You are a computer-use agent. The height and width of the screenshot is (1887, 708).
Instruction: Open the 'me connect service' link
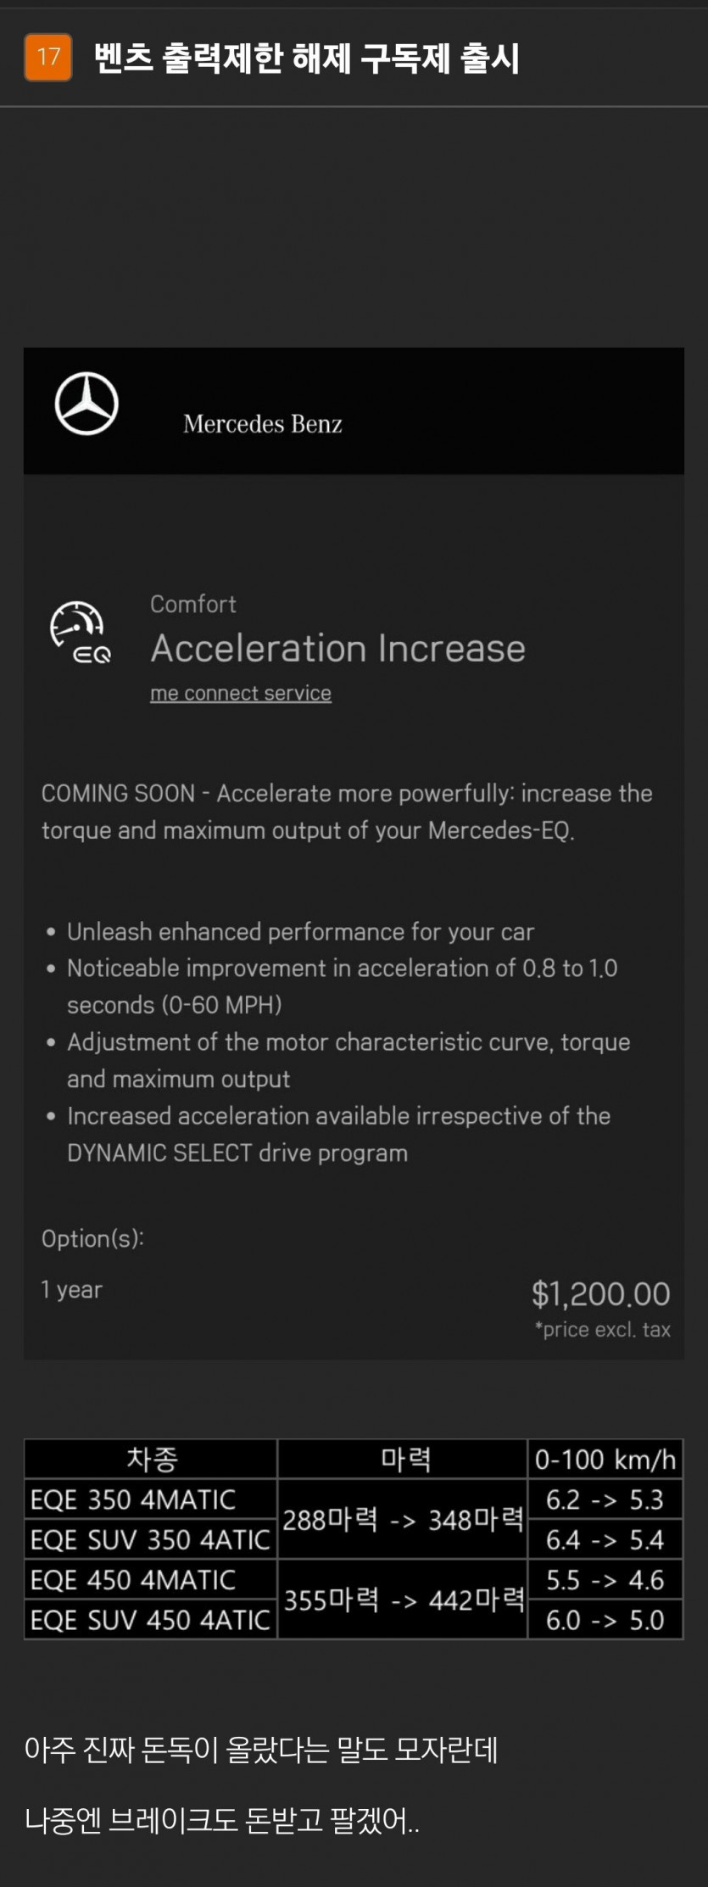click(241, 693)
